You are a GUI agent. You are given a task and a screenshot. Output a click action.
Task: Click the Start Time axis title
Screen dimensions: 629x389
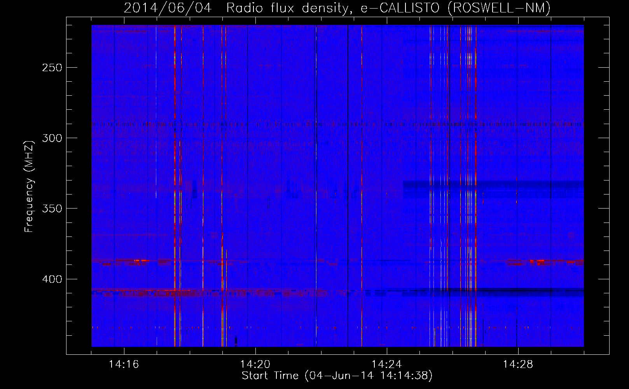coord(337,376)
